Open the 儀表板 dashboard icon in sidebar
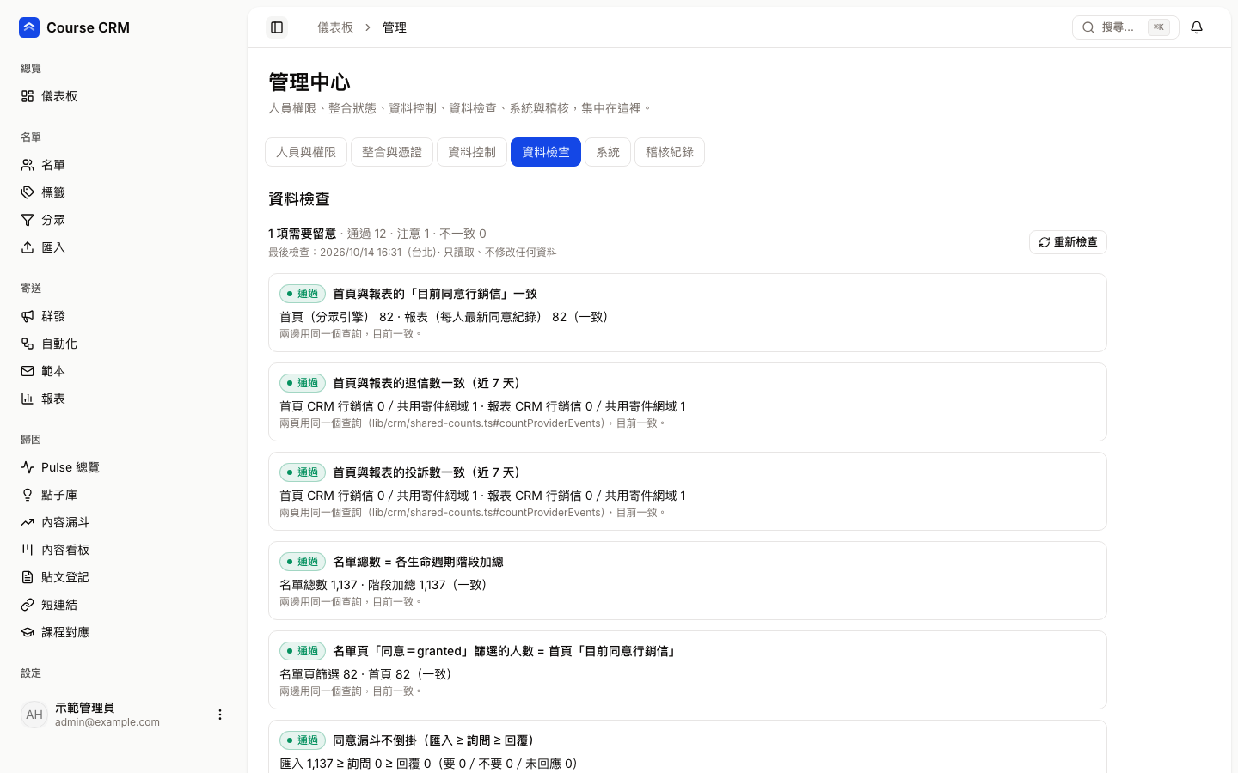This screenshot has height=773, width=1238. coord(28,96)
